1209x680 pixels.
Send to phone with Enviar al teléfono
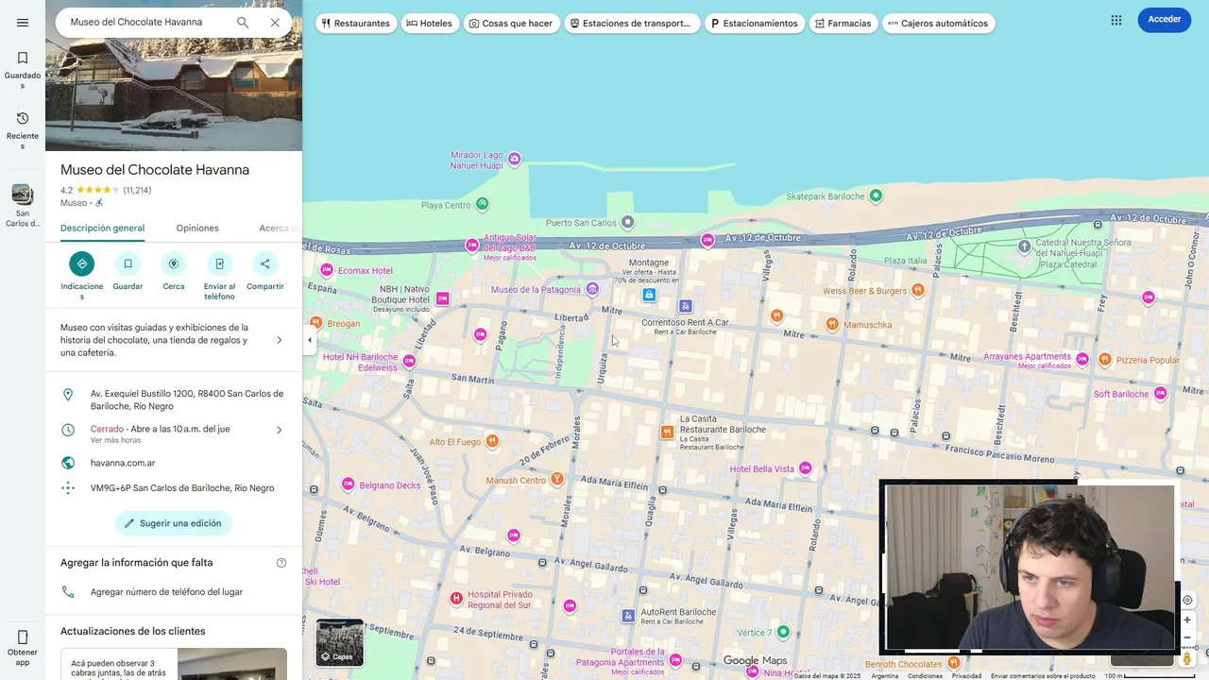(x=219, y=263)
